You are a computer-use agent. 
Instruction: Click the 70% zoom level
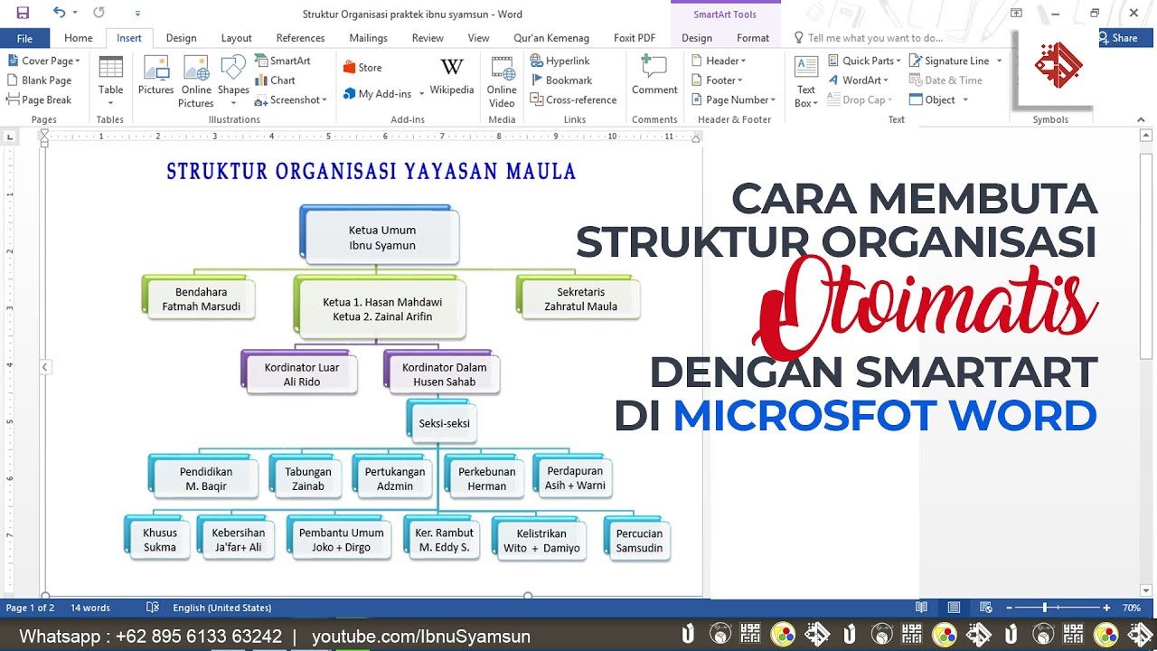click(x=1132, y=608)
